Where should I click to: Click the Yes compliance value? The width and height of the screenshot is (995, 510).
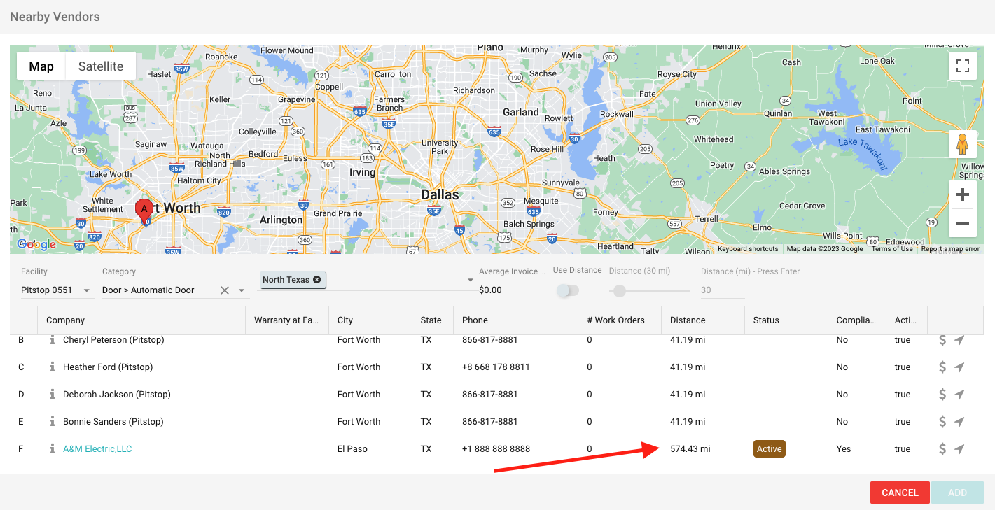pyautogui.click(x=844, y=448)
